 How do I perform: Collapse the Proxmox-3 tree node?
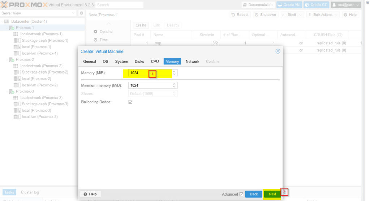[x=7, y=91]
